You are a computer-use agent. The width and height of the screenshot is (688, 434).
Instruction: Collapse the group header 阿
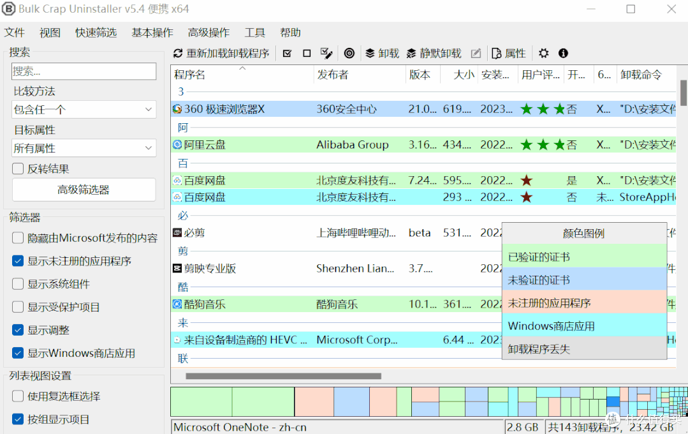click(182, 128)
